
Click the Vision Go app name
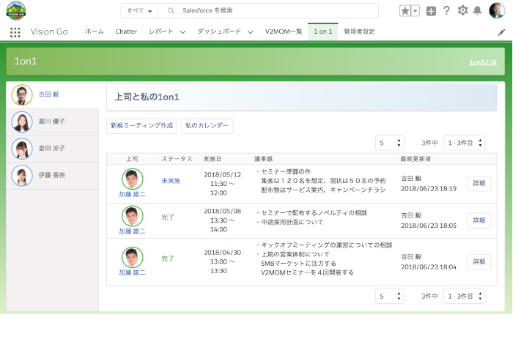(x=49, y=31)
